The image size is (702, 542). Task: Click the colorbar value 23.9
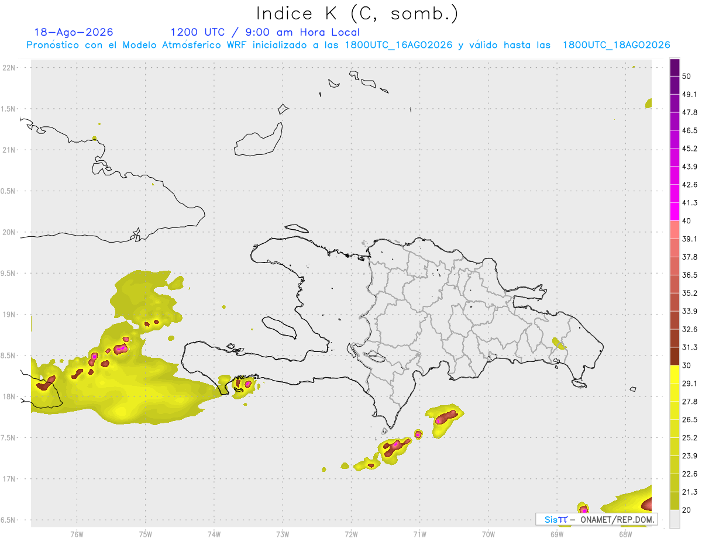pos(690,456)
